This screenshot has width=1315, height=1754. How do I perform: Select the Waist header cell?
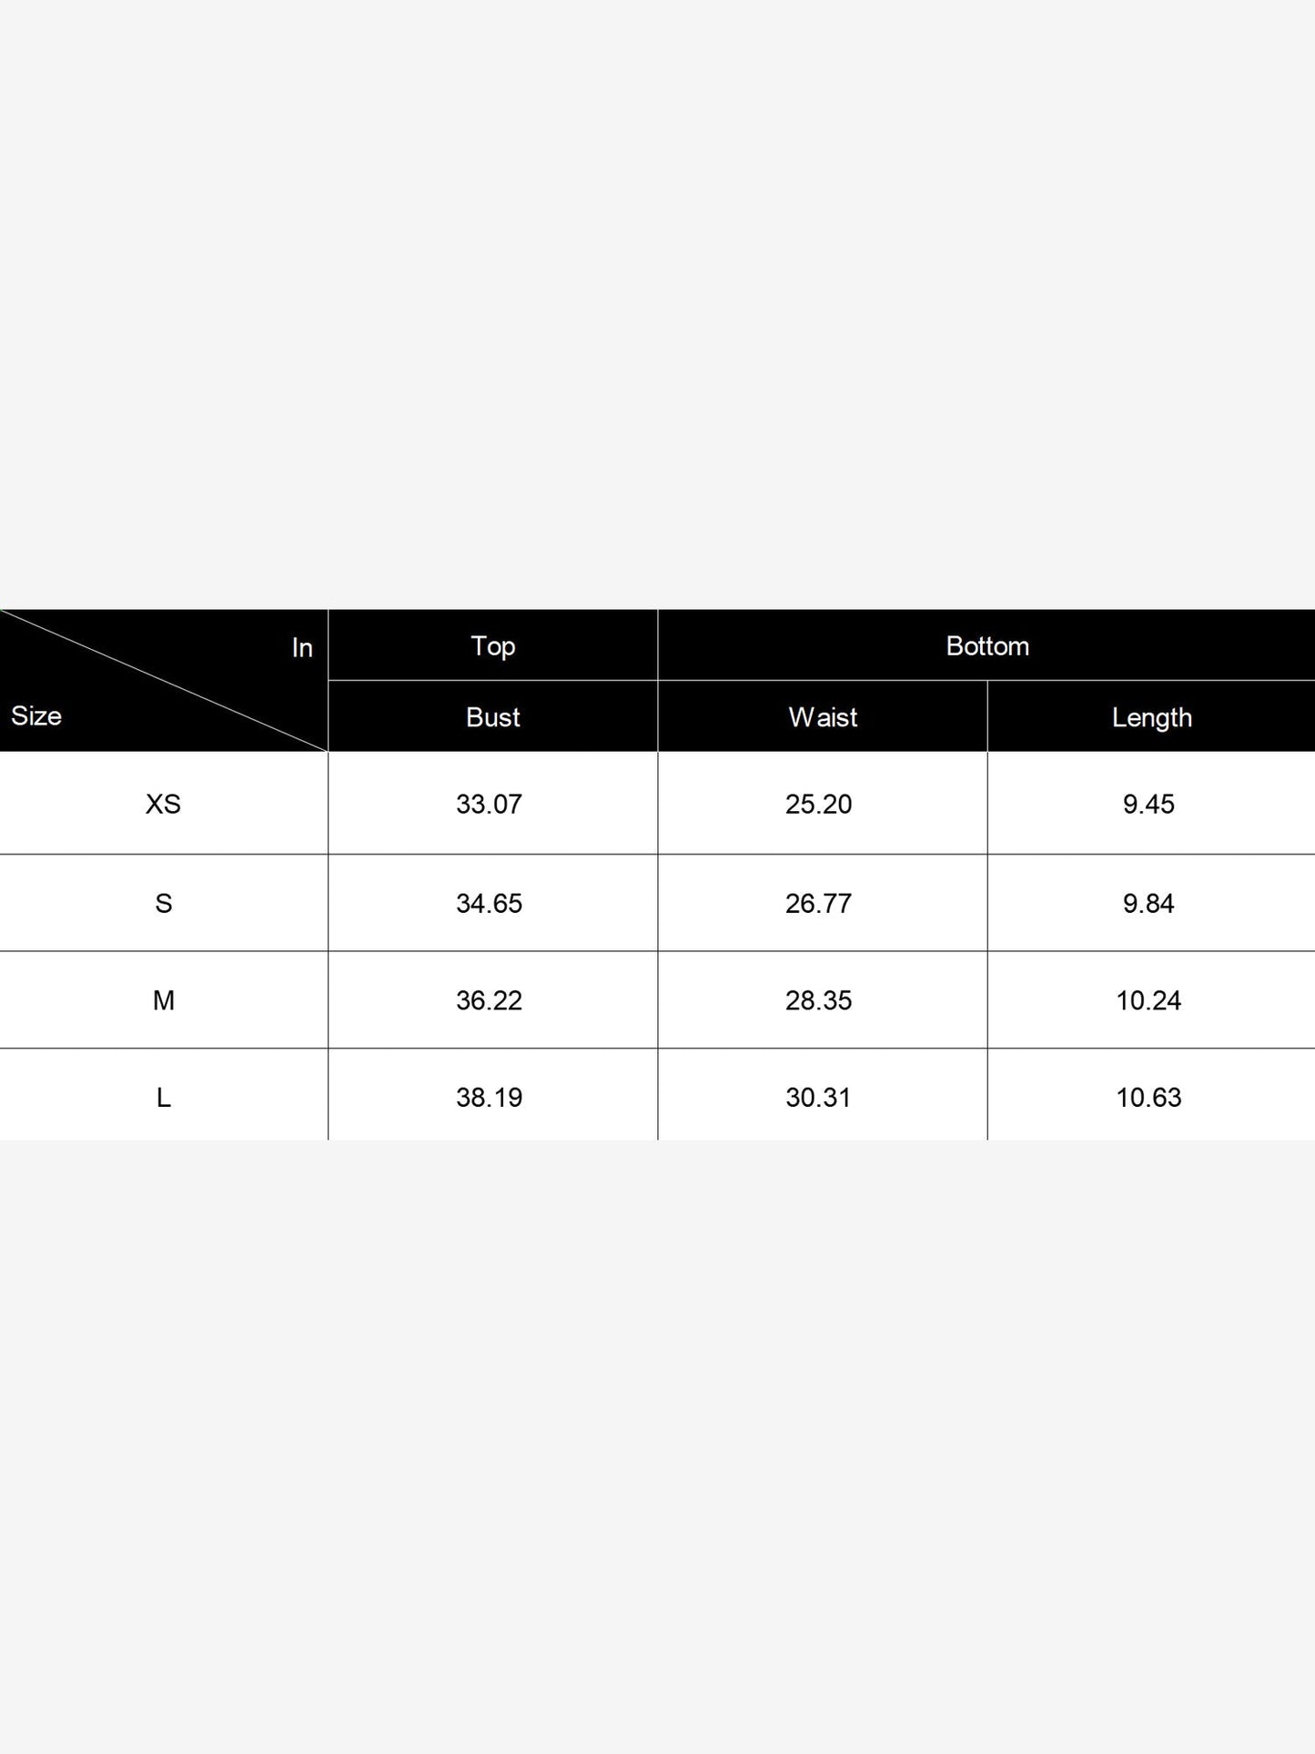click(823, 717)
